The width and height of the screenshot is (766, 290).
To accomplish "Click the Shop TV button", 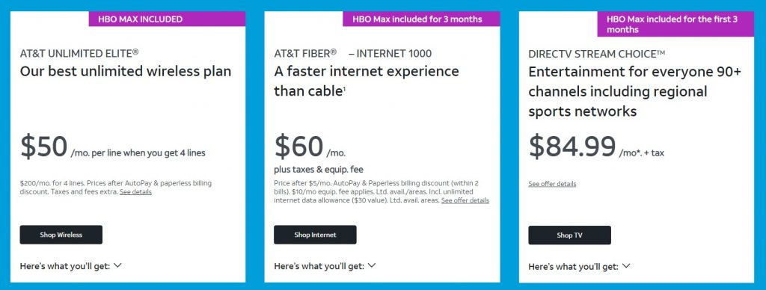I will 569,235.
